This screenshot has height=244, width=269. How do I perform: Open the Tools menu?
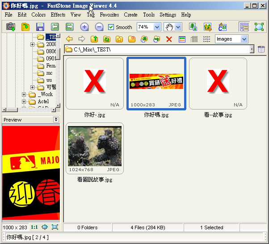149,15
